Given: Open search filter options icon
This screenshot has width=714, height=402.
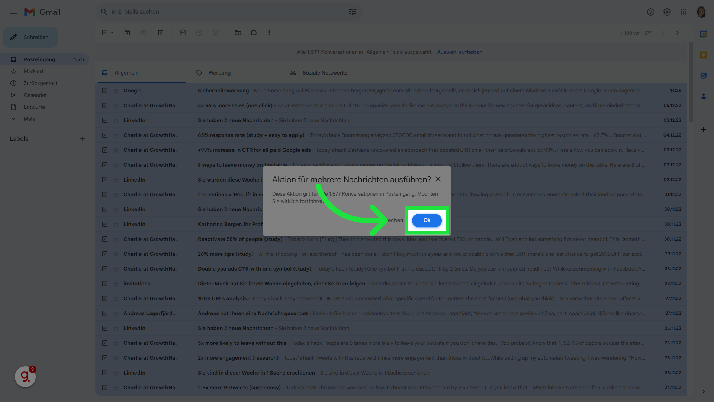Looking at the screenshot, I should tap(352, 12).
